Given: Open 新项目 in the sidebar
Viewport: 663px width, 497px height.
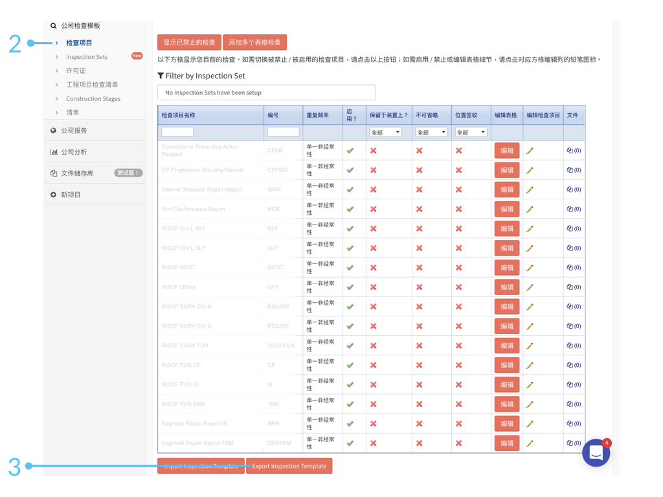Looking at the screenshot, I should pyautogui.click(x=71, y=195).
